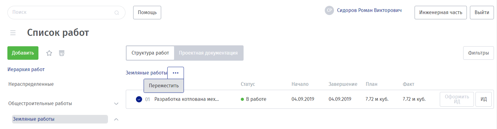Open the Фильтры panel
This screenshot has height=129, width=497.
(x=478, y=53)
